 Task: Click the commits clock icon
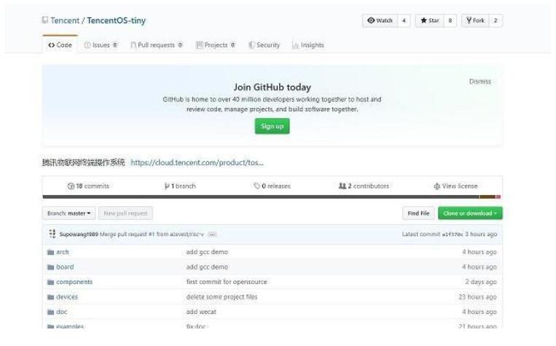tap(71, 186)
